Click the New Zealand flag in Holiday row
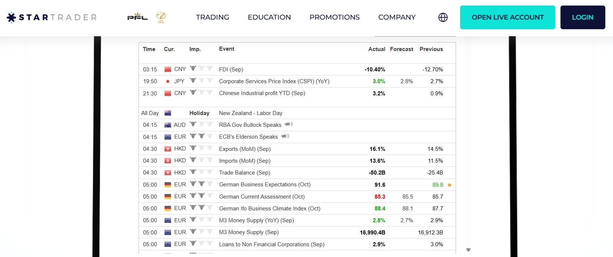 coord(168,113)
